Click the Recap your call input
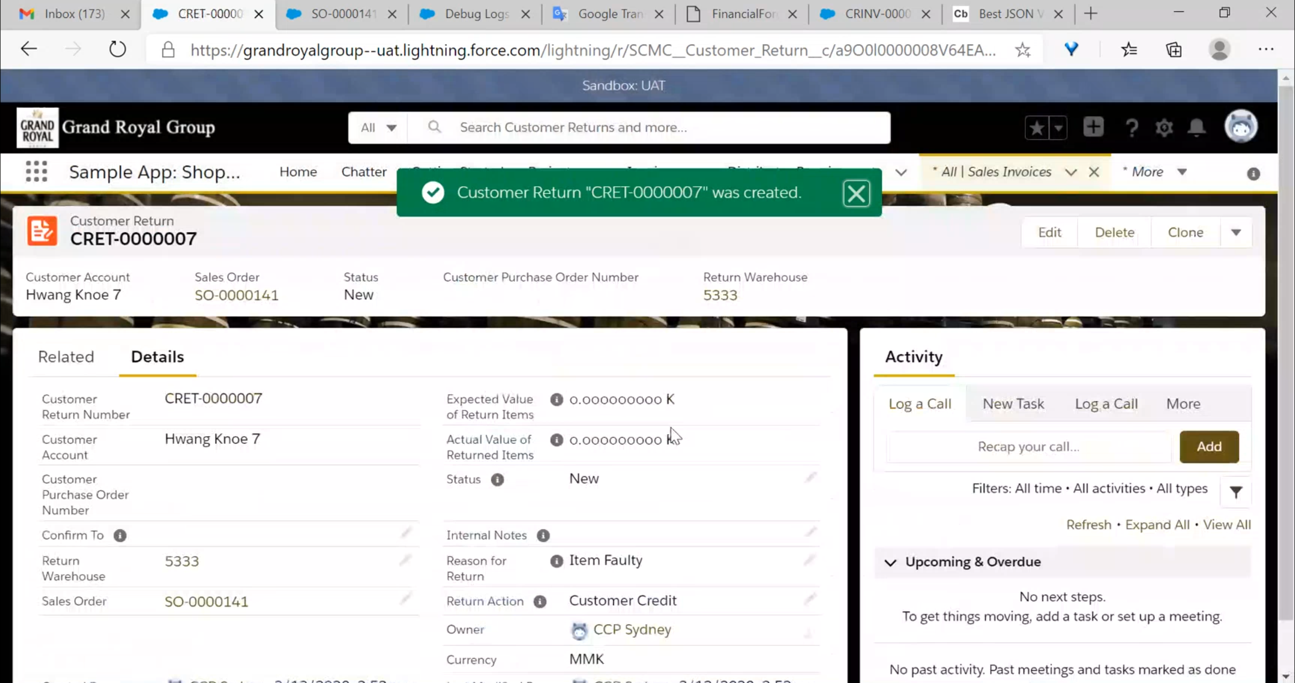 coord(1028,447)
